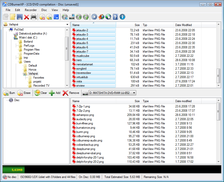Open the File menu

[x=8, y=10]
